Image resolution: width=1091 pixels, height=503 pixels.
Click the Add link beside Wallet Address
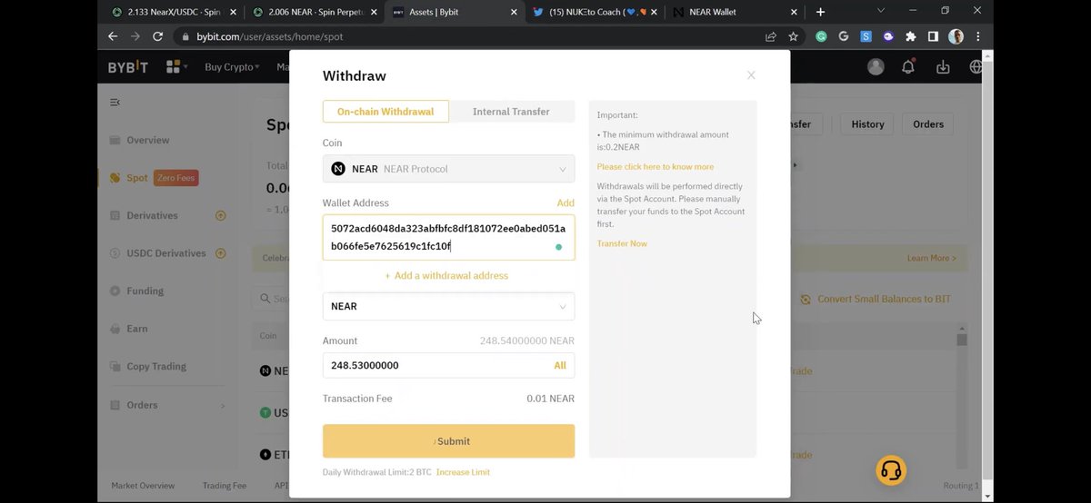point(566,203)
